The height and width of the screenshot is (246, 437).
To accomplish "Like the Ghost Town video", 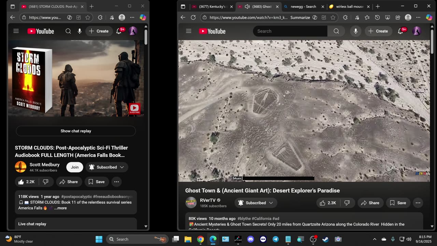I will pos(328,203).
